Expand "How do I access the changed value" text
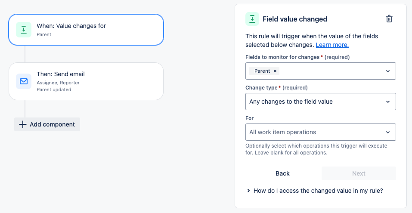This screenshot has width=412, height=213. 318,190
